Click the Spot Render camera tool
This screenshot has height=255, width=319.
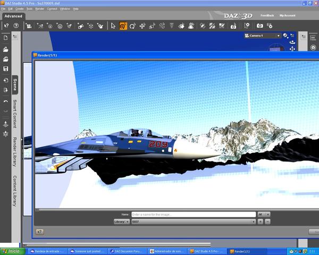pos(233,26)
